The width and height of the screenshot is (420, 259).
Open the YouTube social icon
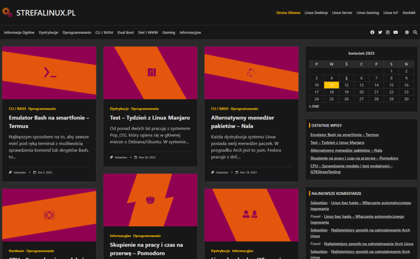click(x=396, y=32)
